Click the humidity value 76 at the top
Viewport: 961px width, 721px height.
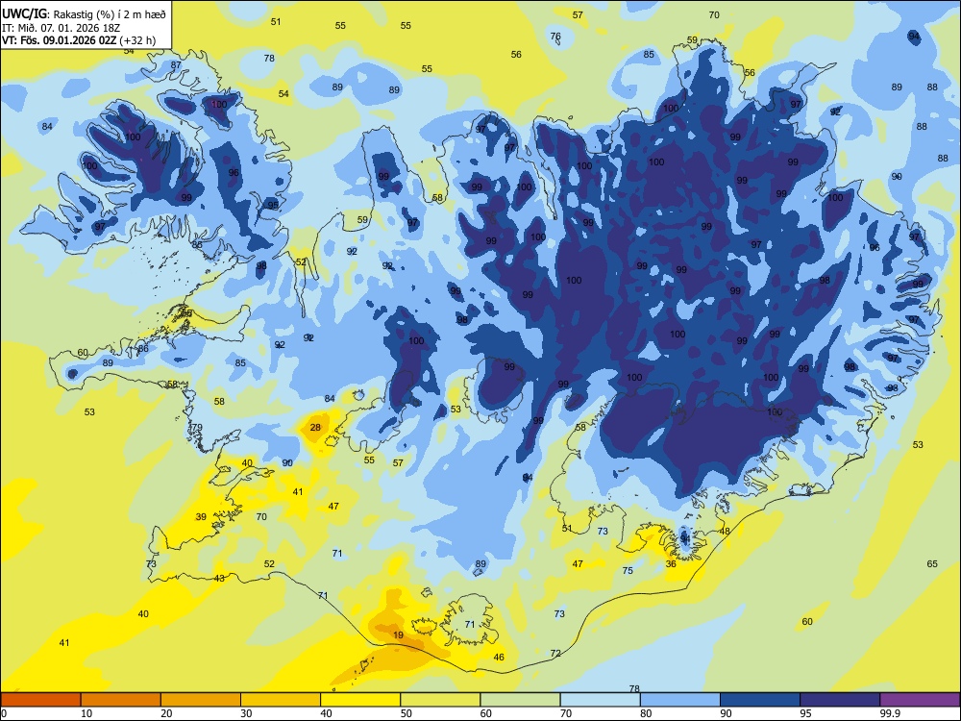click(x=555, y=37)
